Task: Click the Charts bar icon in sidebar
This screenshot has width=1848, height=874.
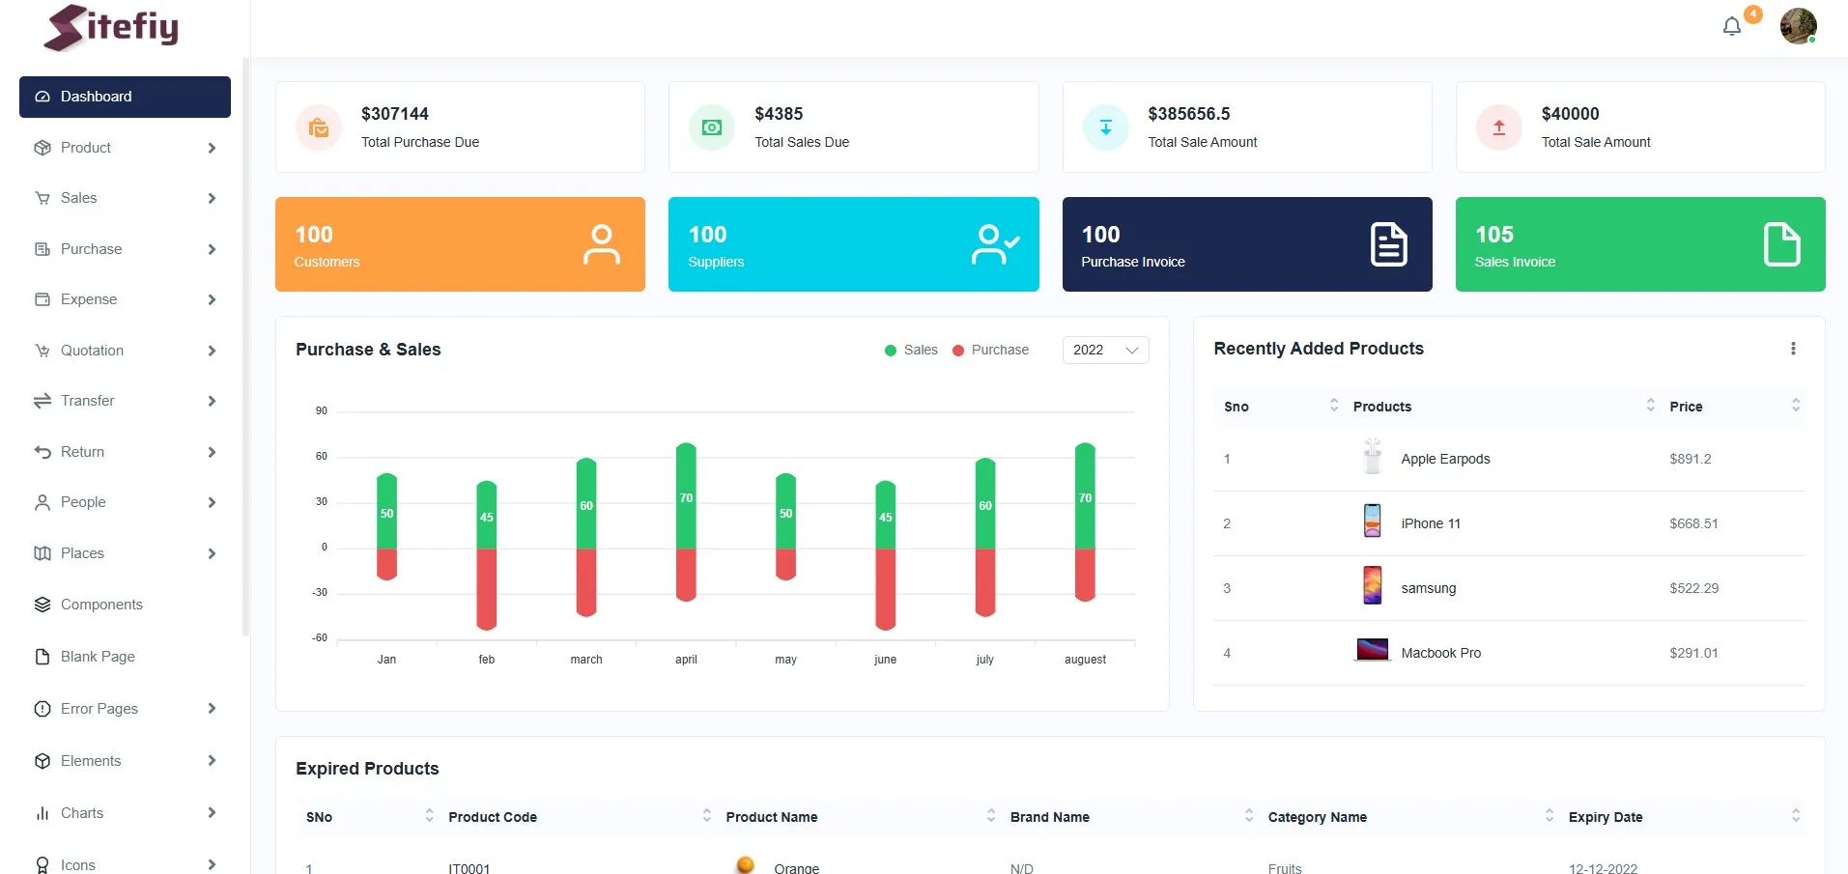Action: [43, 813]
